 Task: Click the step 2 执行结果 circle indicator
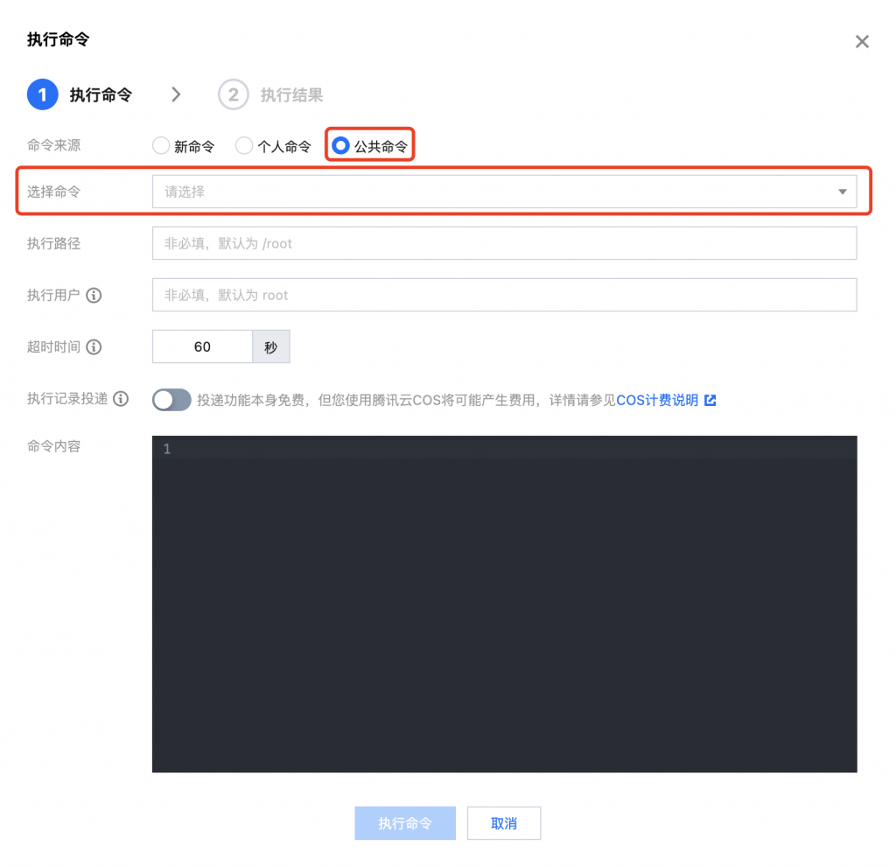point(232,94)
